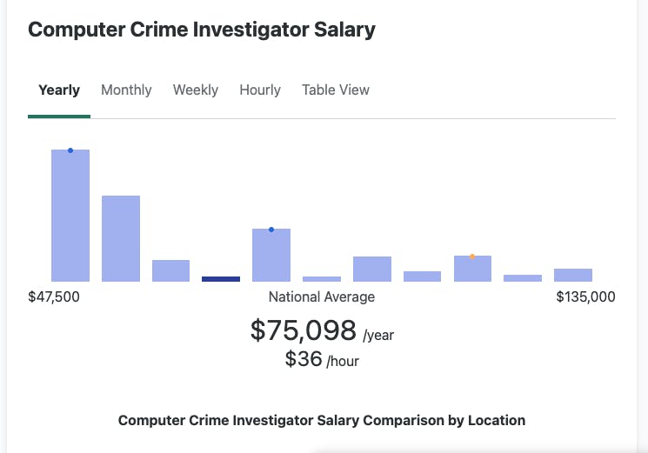This screenshot has width=648, height=453.
Task: Click the Salary Comparison by Location heading
Action: tap(322, 420)
